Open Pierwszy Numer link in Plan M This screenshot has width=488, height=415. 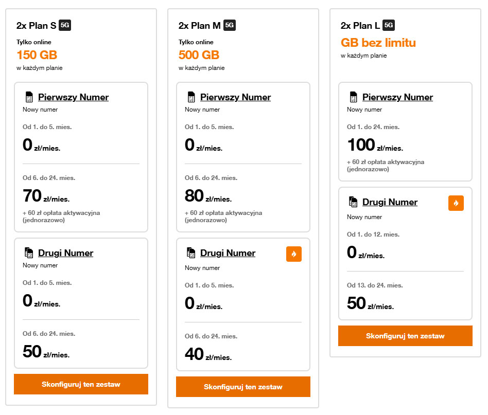click(235, 97)
